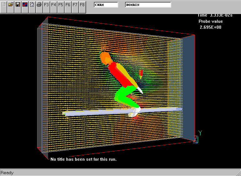Click the 'No title has been set' text
Image resolution: width=241 pixels, height=176 pixels.
(x=84, y=159)
